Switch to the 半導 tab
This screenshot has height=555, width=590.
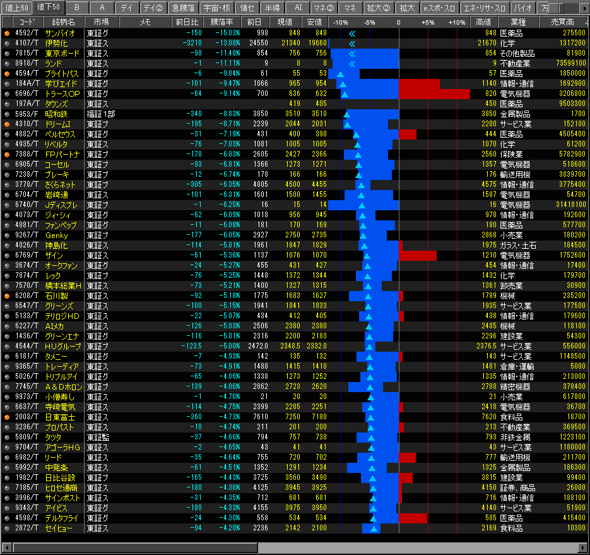point(272,8)
